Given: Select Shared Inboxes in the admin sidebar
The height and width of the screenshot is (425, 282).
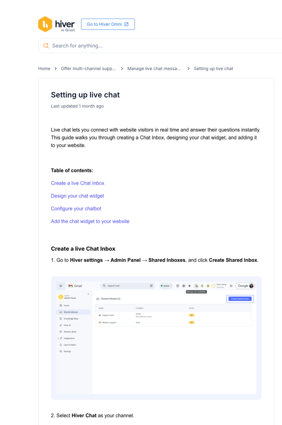Looking at the screenshot, I should pyautogui.click(x=61, y=312).
